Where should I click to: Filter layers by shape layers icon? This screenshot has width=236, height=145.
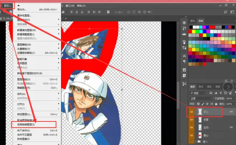(226, 93)
